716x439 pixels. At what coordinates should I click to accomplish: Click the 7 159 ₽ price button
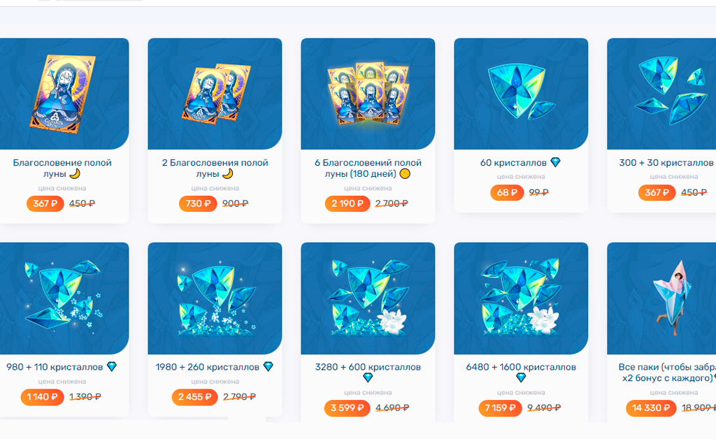500,408
